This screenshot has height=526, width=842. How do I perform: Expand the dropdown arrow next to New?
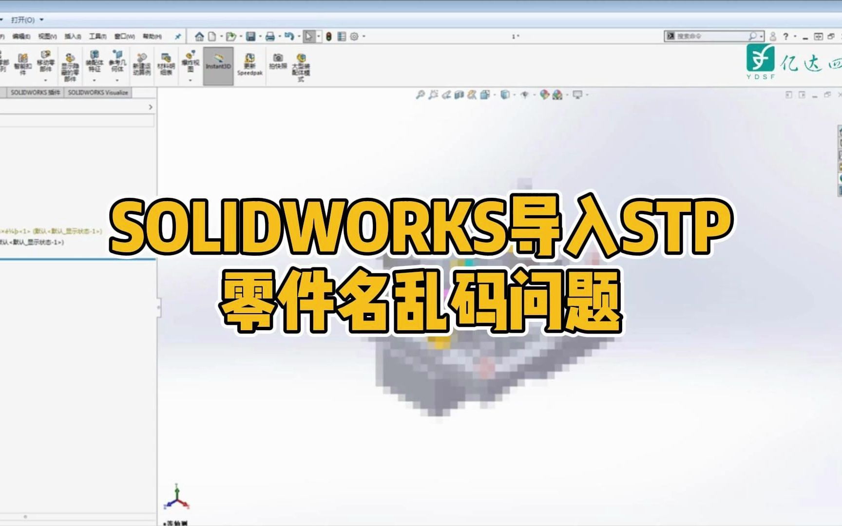(221, 37)
